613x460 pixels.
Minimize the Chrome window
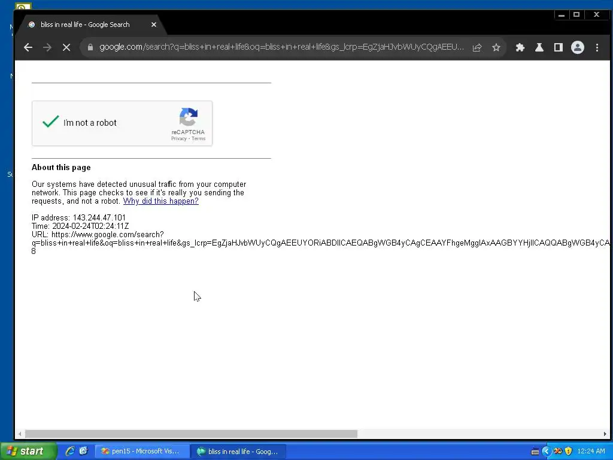562,15
